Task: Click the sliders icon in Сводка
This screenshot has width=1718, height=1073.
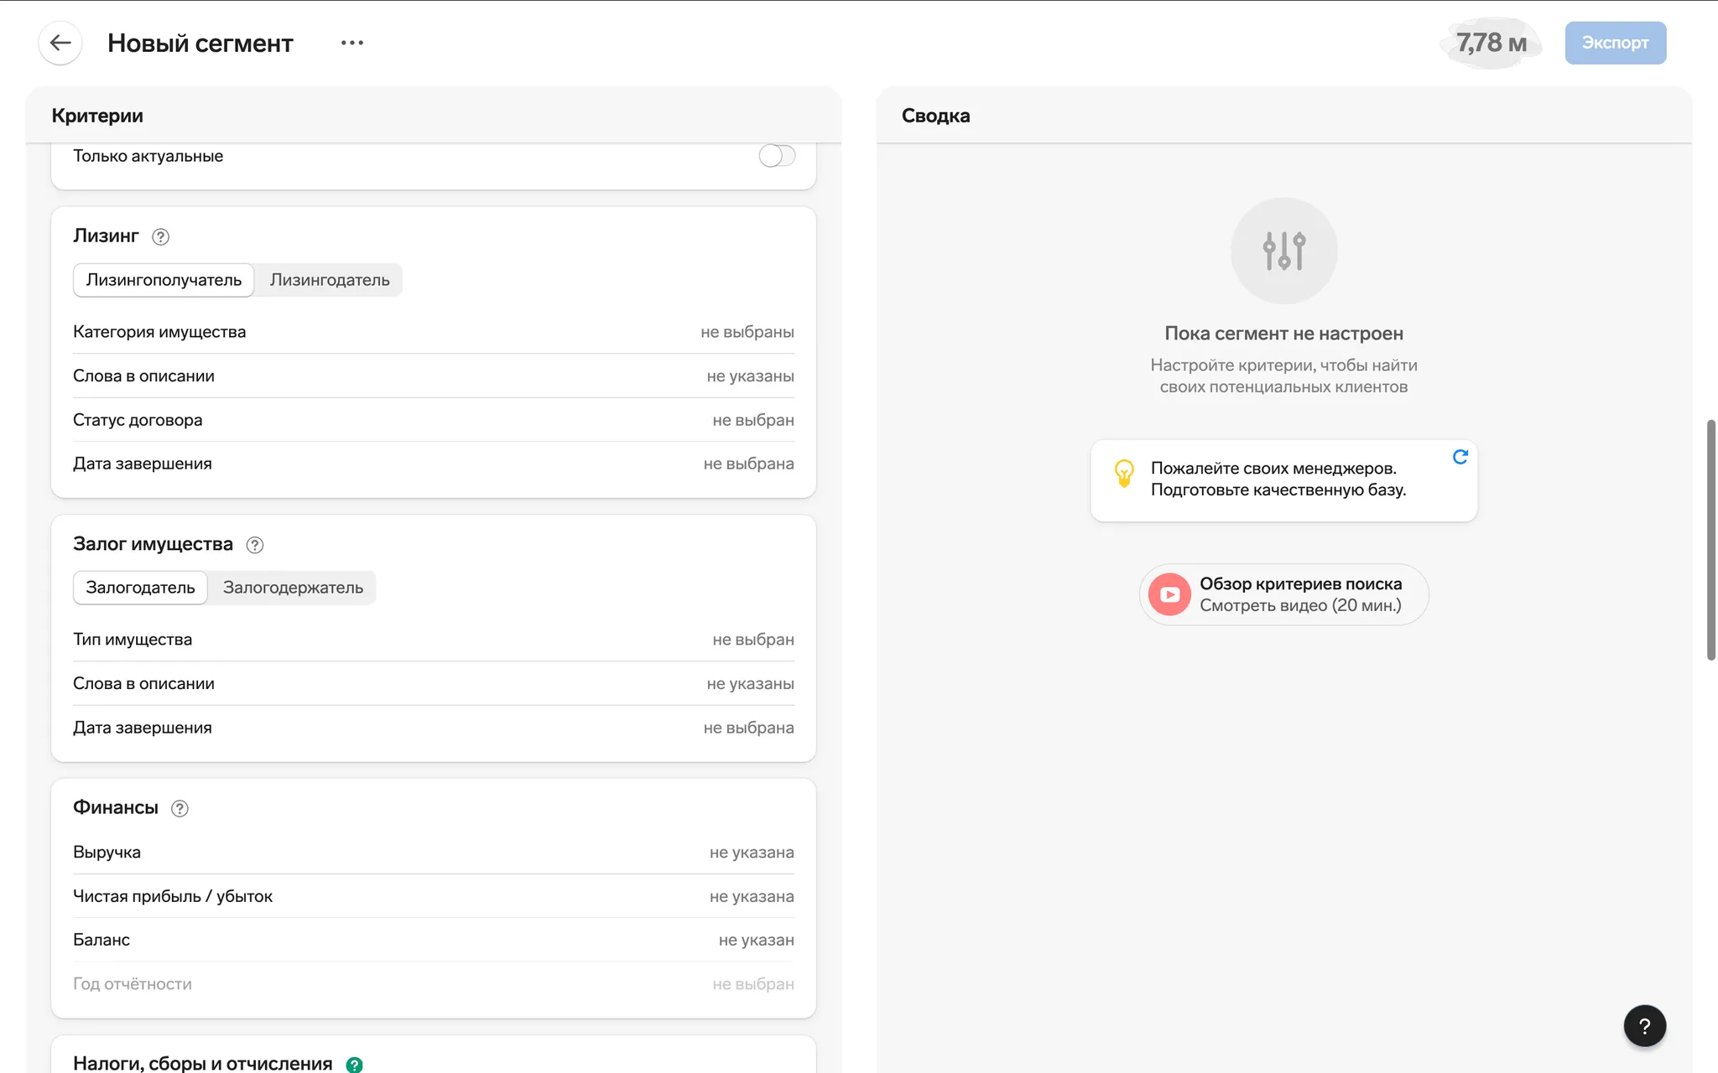Action: coord(1283,251)
